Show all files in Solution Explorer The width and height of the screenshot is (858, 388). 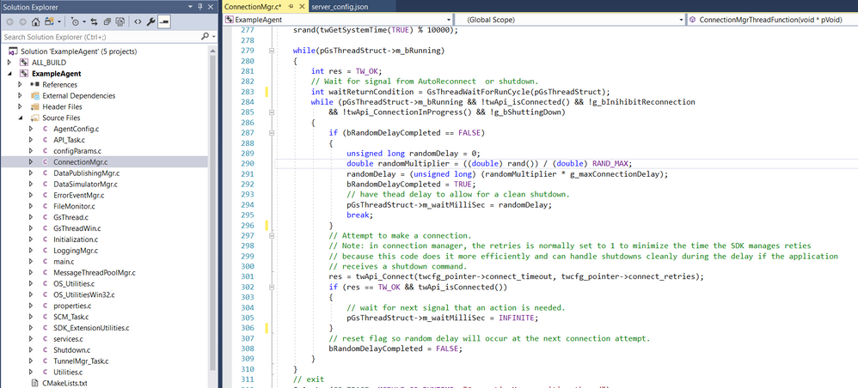click(120, 22)
